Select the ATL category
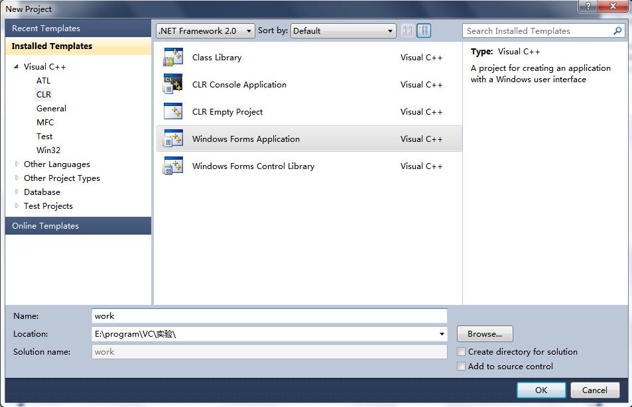The image size is (632, 407). pos(44,81)
